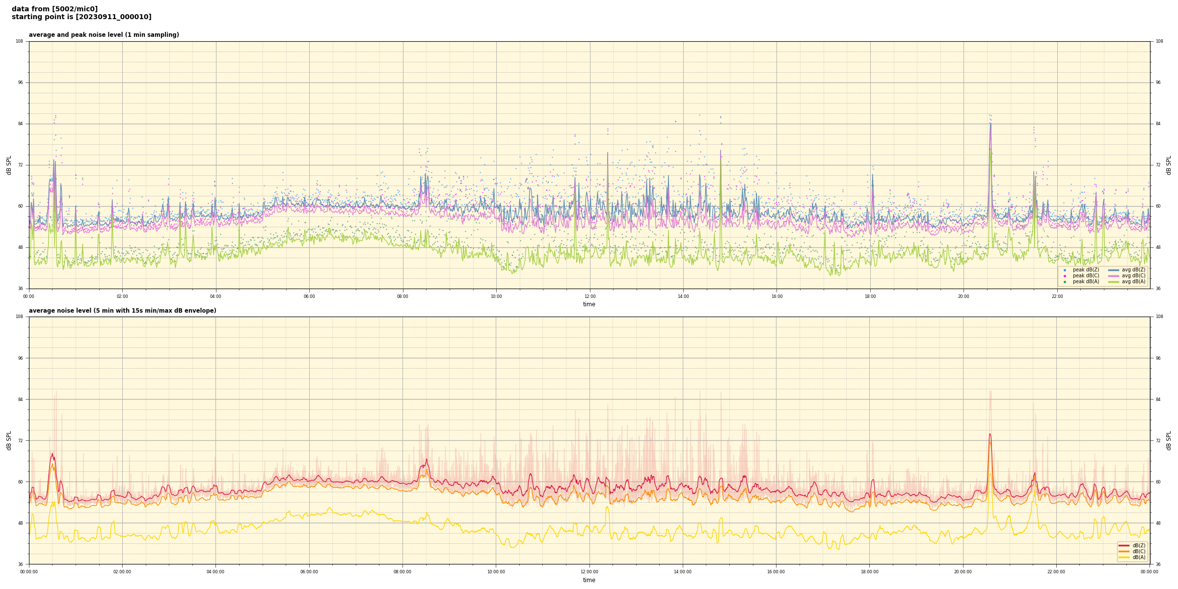Click the left 'dB SPL' label of upper chart
This screenshot has height=589, width=1178.
(9, 165)
